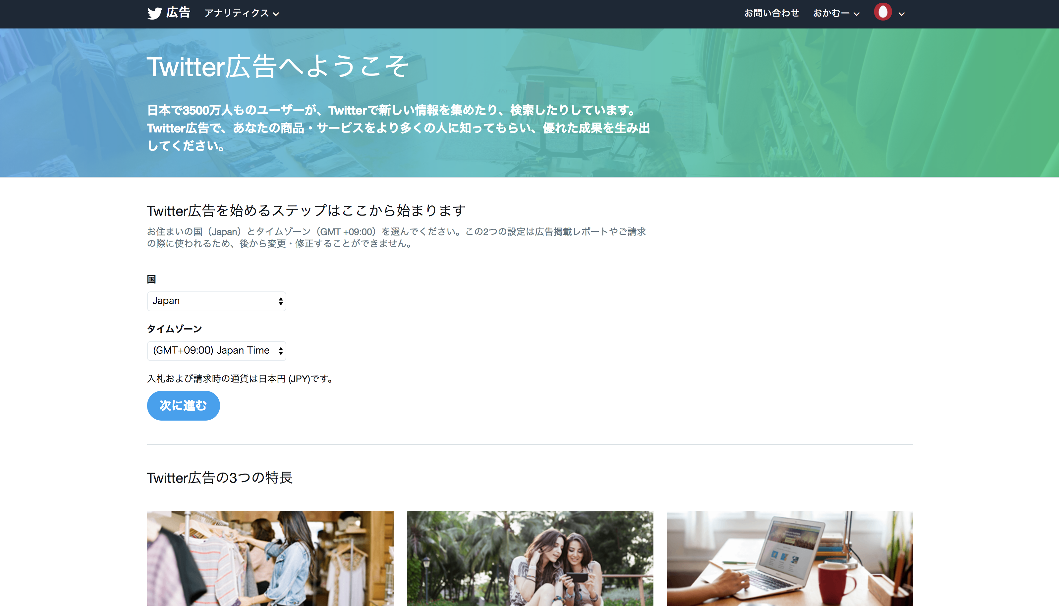This screenshot has height=612, width=1059.
Task: Click the Twitter bird logo
Action: tap(155, 13)
